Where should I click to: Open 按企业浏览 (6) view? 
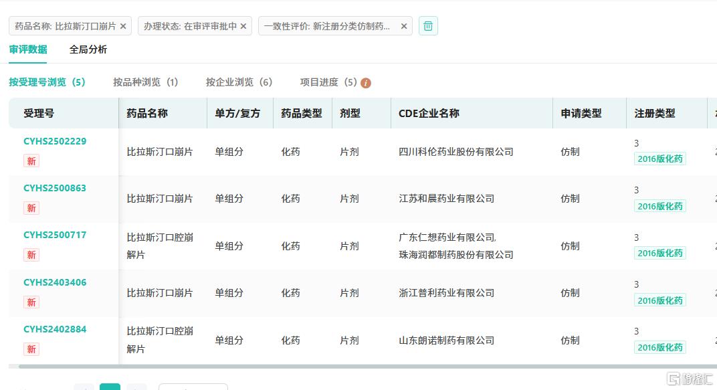coord(239,82)
